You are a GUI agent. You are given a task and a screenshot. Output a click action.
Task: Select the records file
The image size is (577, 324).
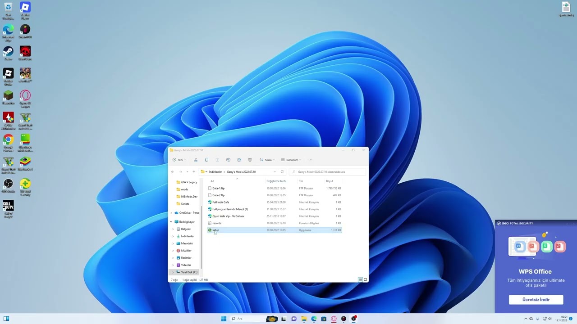tap(274, 223)
